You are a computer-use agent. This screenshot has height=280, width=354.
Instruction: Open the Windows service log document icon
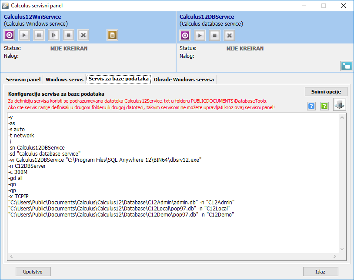coord(112,35)
